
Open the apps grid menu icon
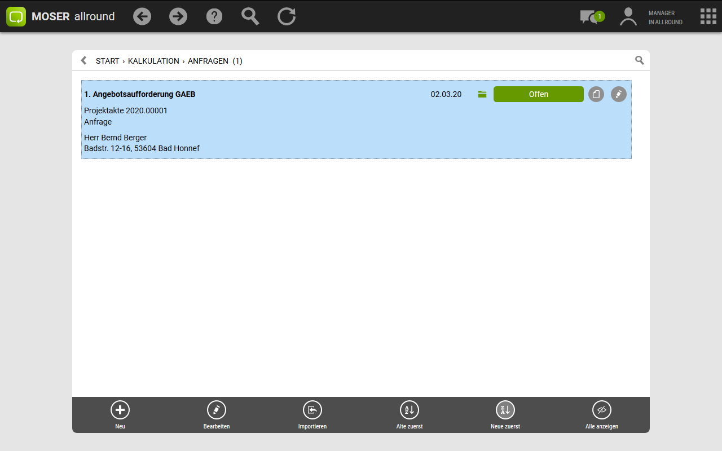[708, 16]
